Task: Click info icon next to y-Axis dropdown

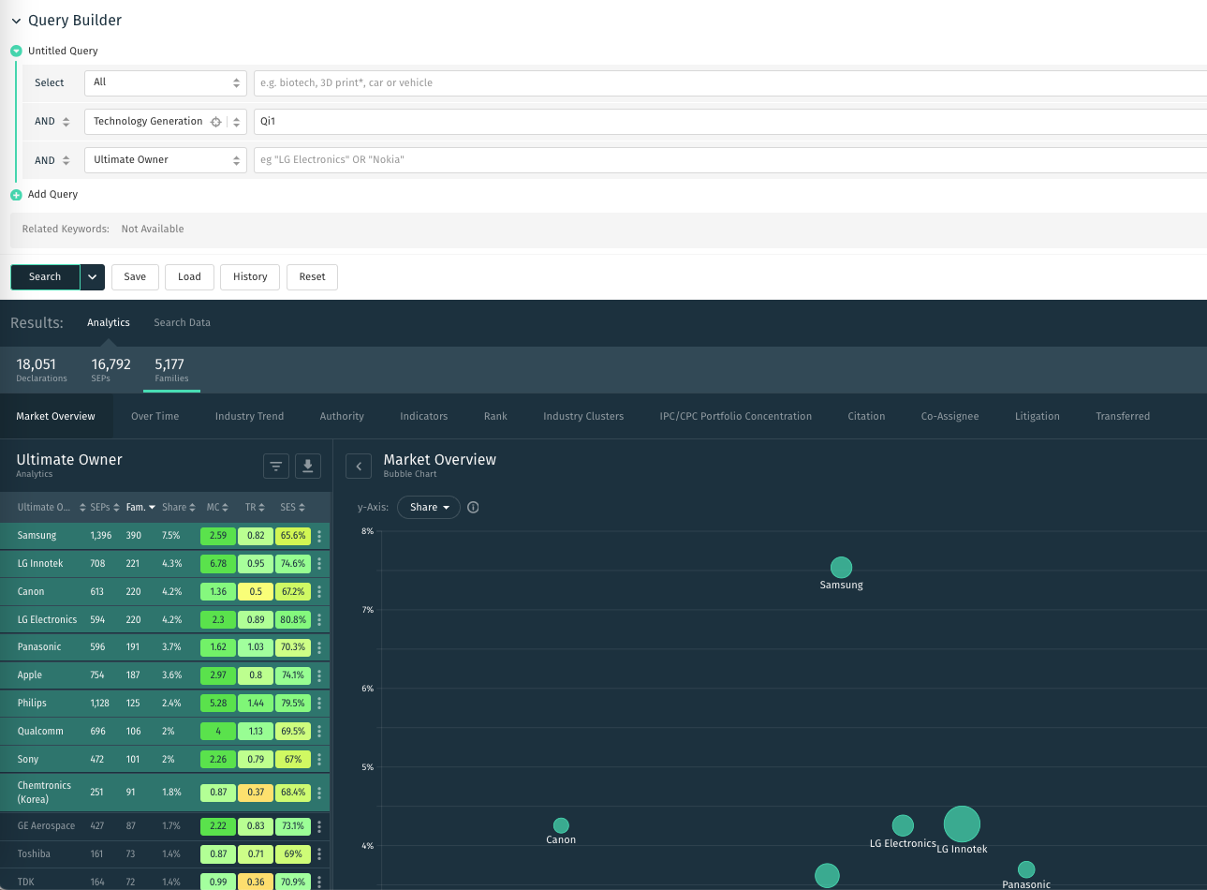Action: (473, 508)
